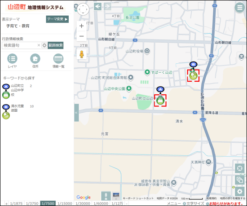
Task: Collapse the side panel with « handle
Action: click(x=76, y=113)
